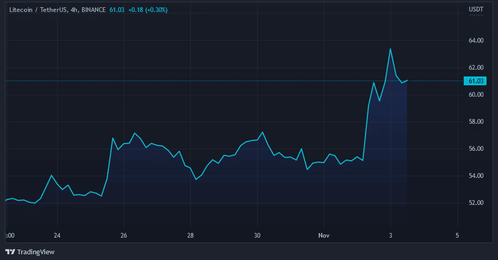Select the 28 date on time axis

tap(191, 235)
